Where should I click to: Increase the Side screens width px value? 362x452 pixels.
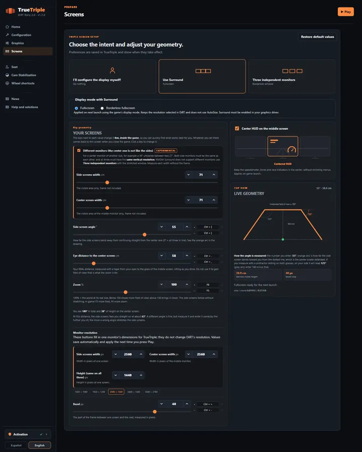141,354
